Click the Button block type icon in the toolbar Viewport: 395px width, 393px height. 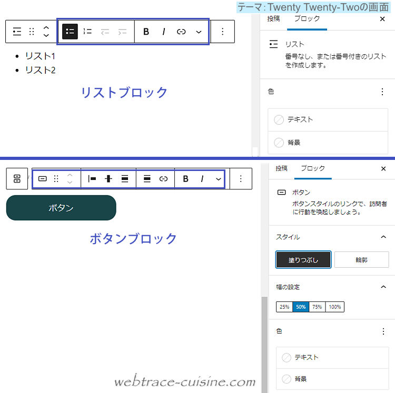[x=42, y=179]
